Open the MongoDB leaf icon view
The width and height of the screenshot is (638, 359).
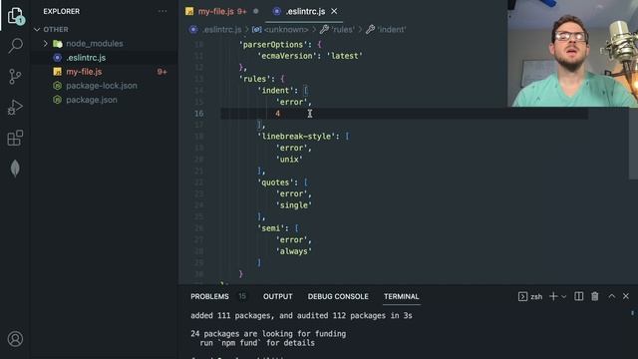15,169
